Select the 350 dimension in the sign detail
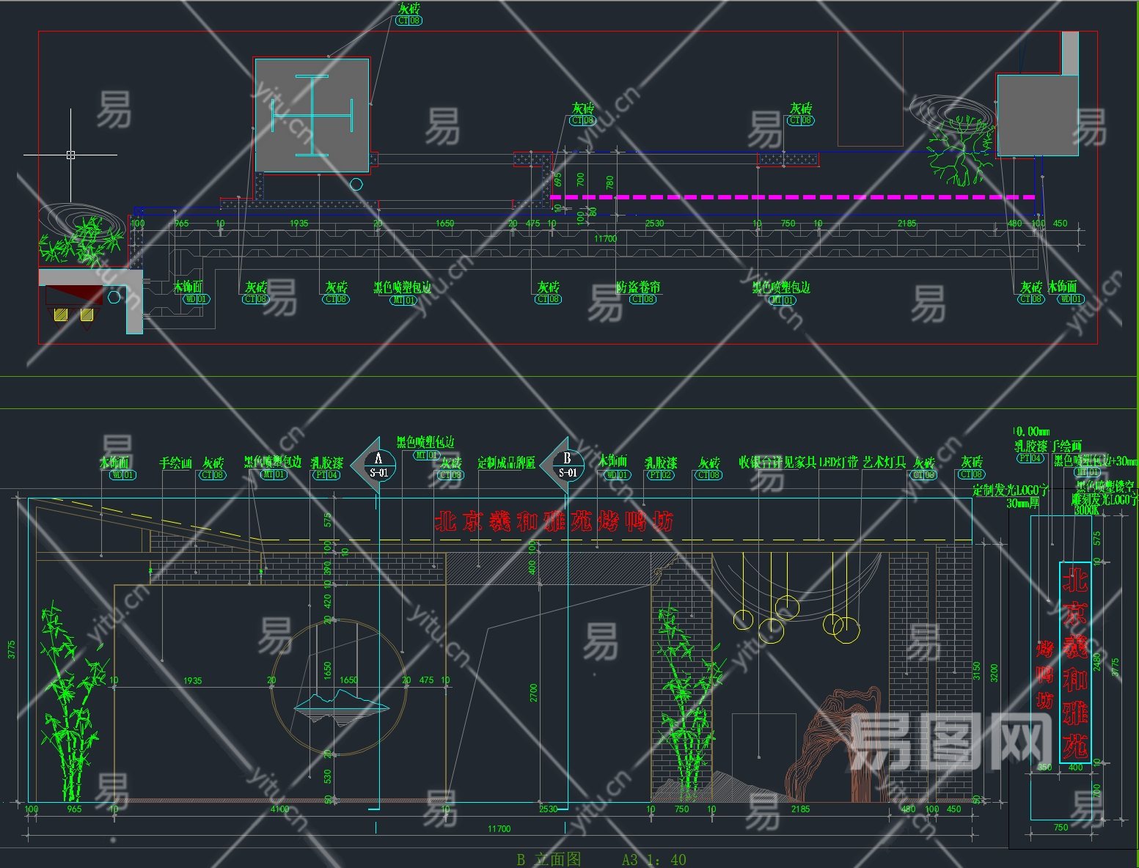1139x868 pixels. point(1044,768)
